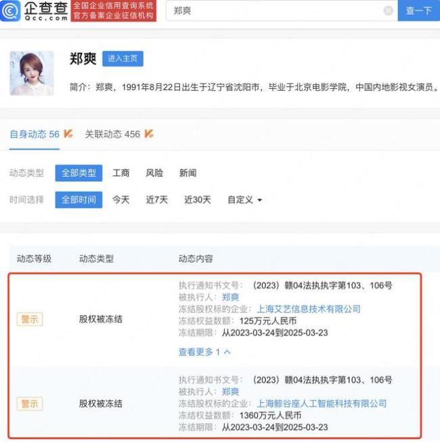Filter dynamics by 工商

click(120, 173)
